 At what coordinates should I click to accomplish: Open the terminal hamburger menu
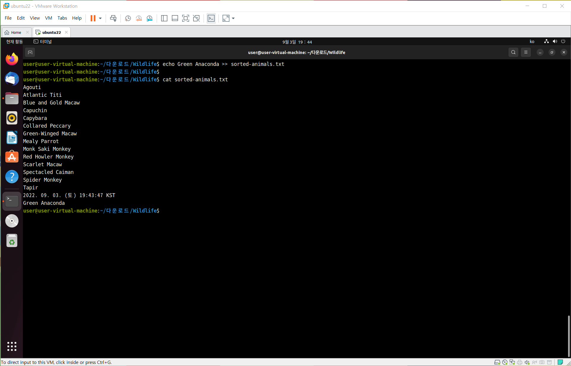click(526, 52)
